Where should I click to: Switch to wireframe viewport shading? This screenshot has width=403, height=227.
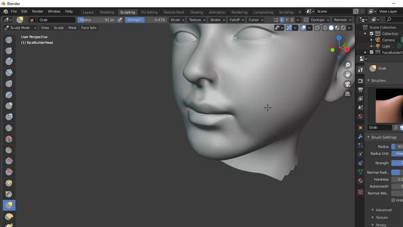[325, 28]
